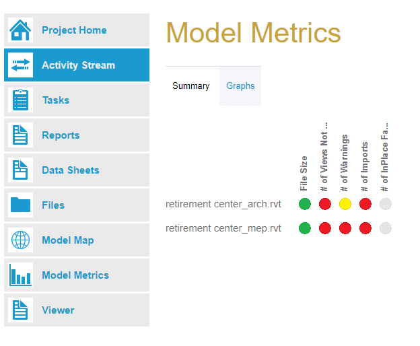Click green File Size dot for arch model

point(305,204)
